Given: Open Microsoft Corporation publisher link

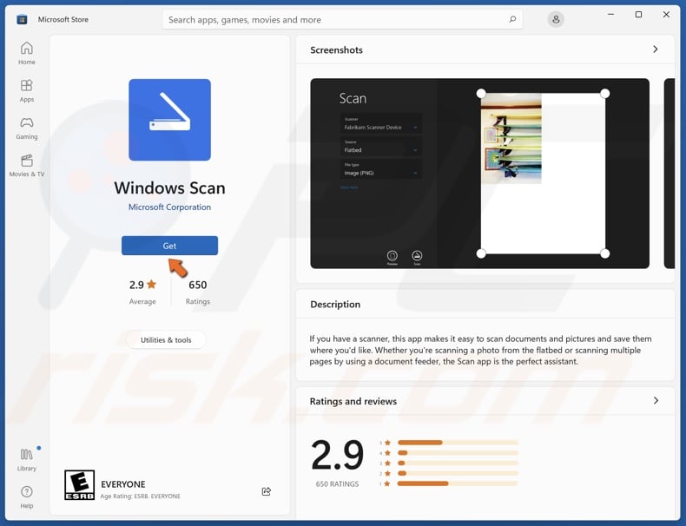Looking at the screenshot, I should click(x=169, y=207).
